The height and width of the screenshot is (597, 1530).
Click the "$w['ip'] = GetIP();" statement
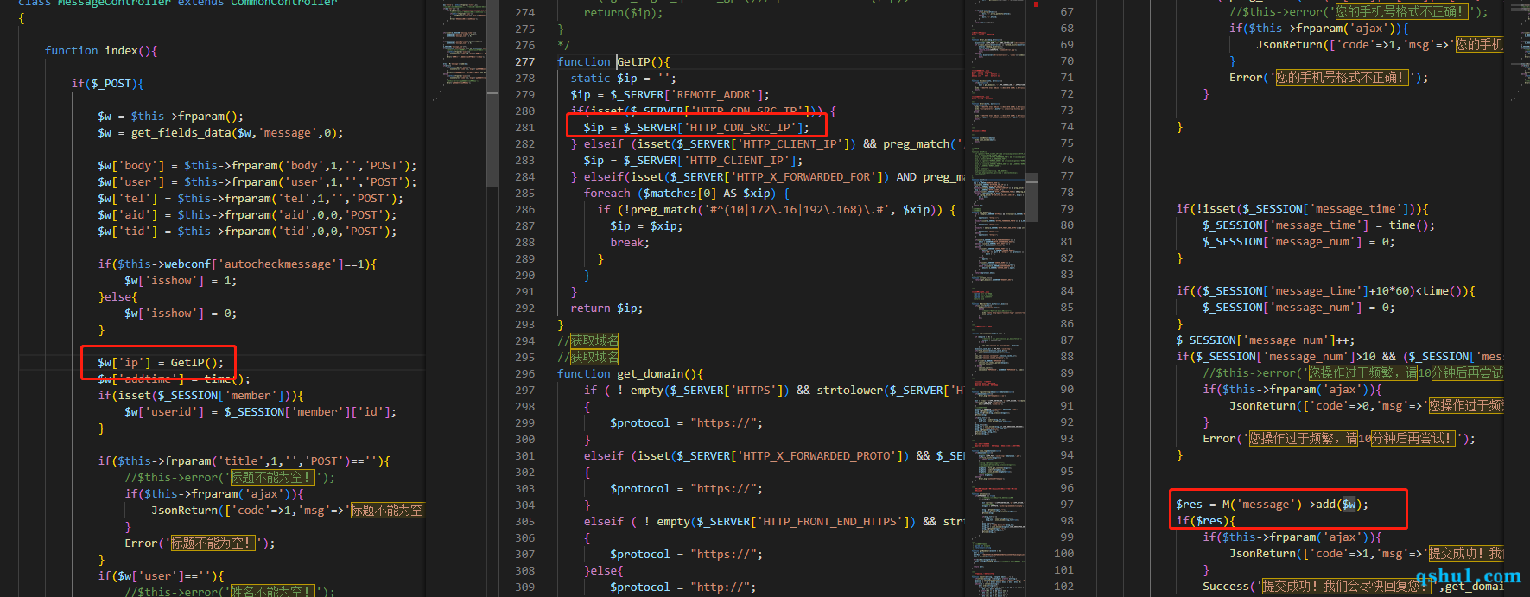point(161,362)
